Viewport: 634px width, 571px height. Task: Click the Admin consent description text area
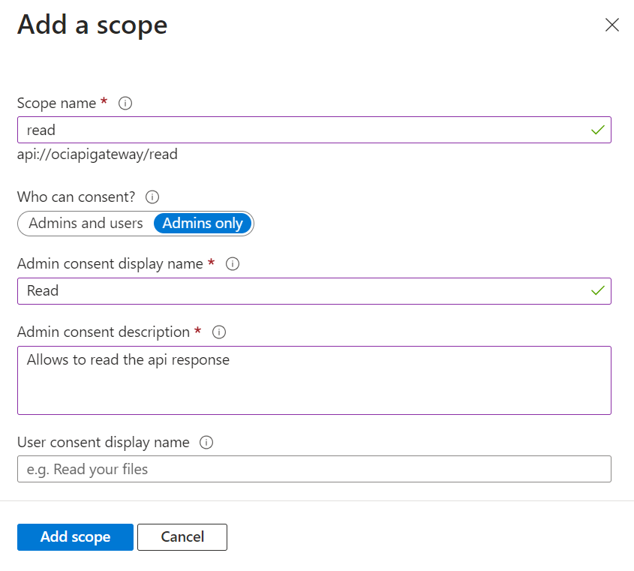[x=314, y=380]
